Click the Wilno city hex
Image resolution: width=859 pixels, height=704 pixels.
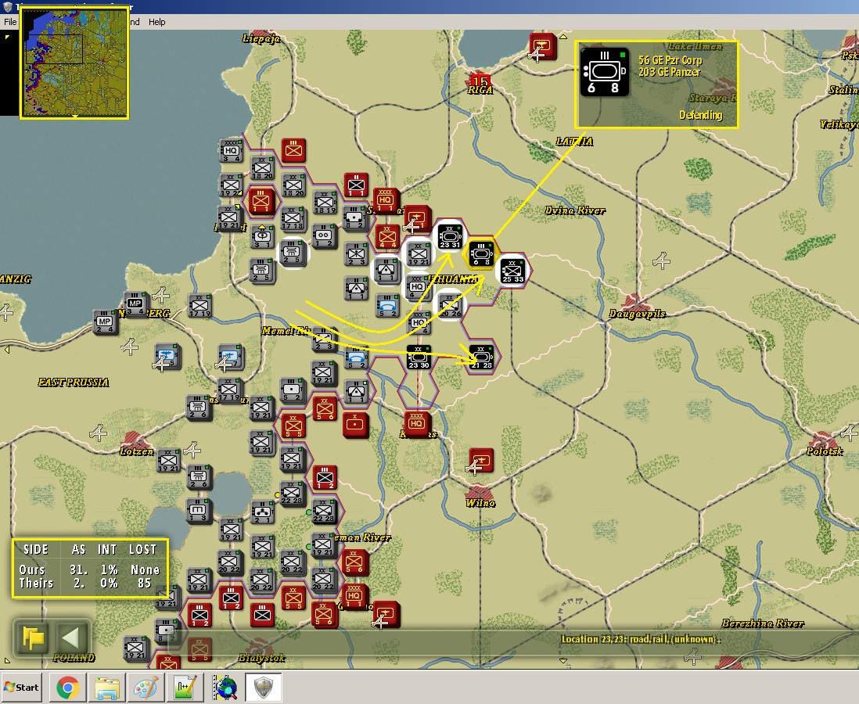coord(480,493)
